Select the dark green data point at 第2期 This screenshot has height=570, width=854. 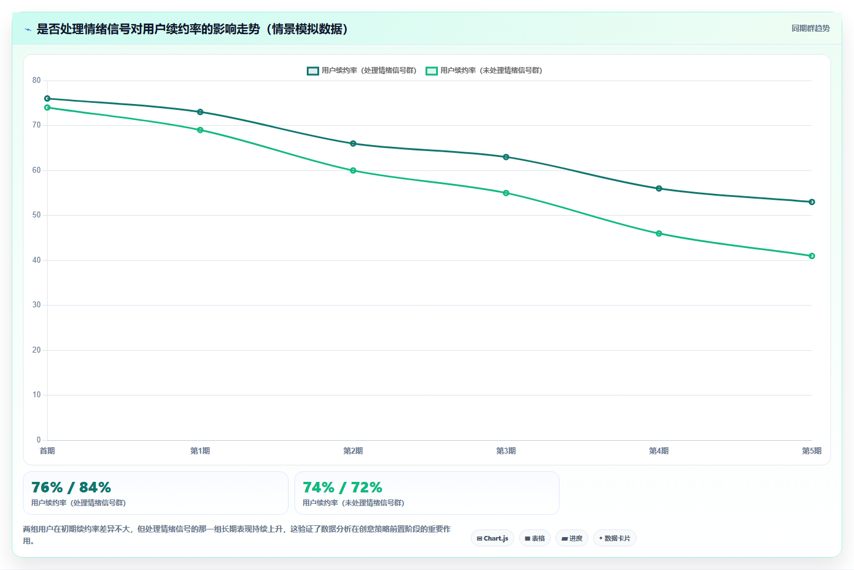pyautogui.click(x=353, y=143)
